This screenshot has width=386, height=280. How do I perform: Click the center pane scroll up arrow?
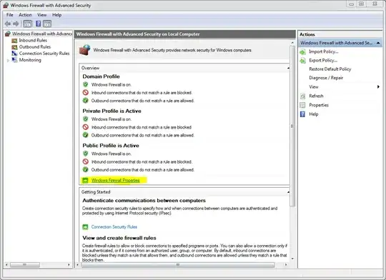pyautogui.click(x=292, y=43)
